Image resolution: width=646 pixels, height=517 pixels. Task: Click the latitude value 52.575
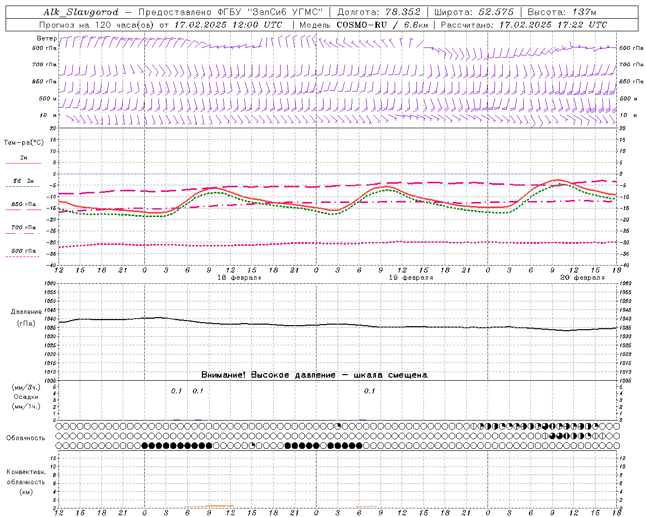click(x=497, y=12)
